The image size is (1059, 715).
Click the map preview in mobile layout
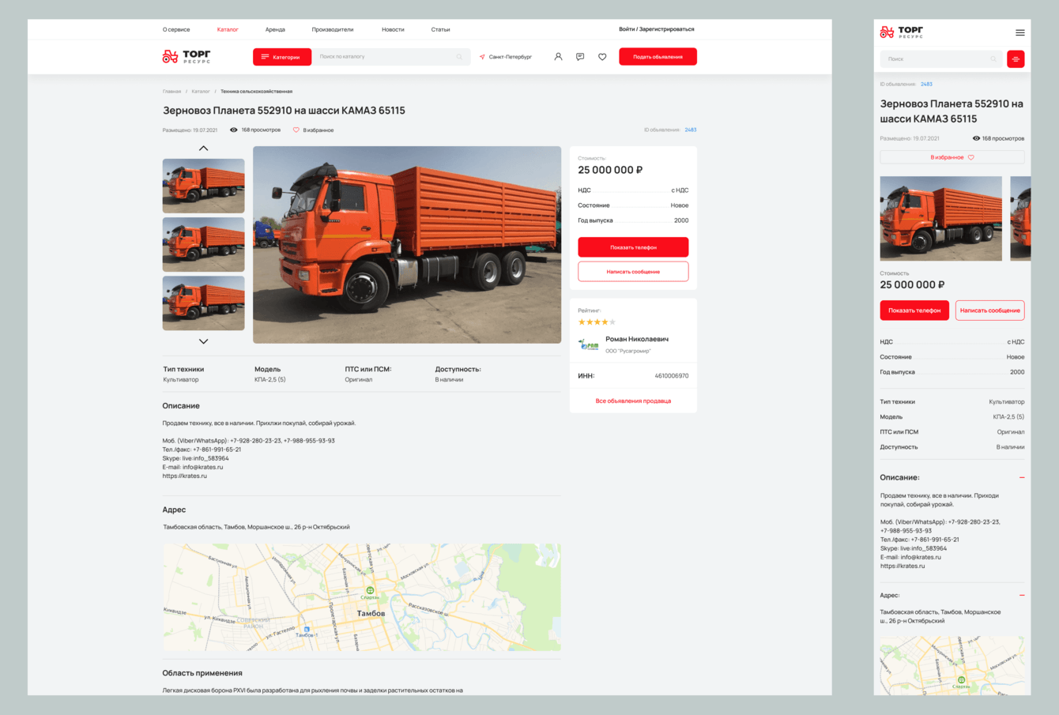pyautogui.click(x=952, y=665)
